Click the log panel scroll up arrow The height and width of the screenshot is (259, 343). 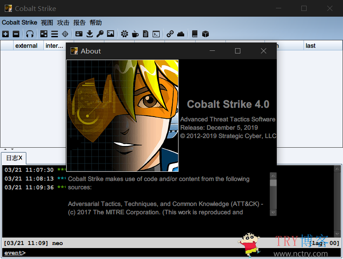tap(337, 169)
